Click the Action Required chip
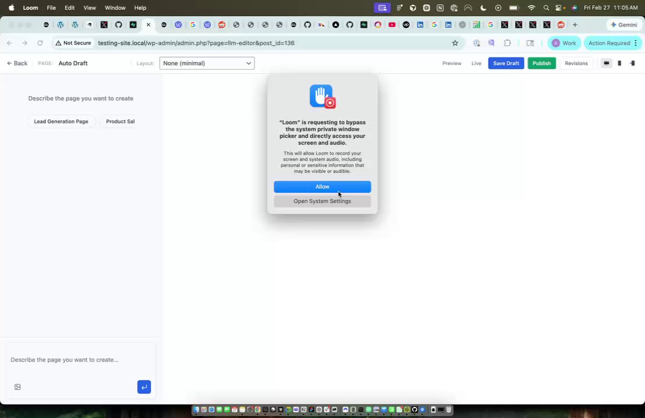 tap(609, 43)
